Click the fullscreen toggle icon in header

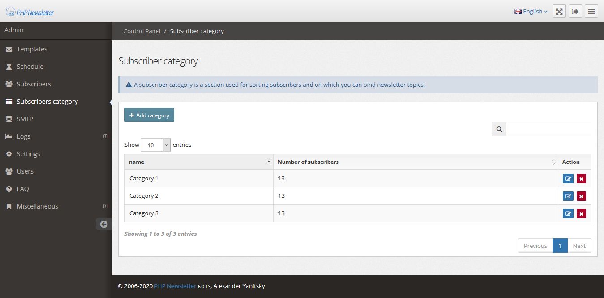(x=559, y=12)
